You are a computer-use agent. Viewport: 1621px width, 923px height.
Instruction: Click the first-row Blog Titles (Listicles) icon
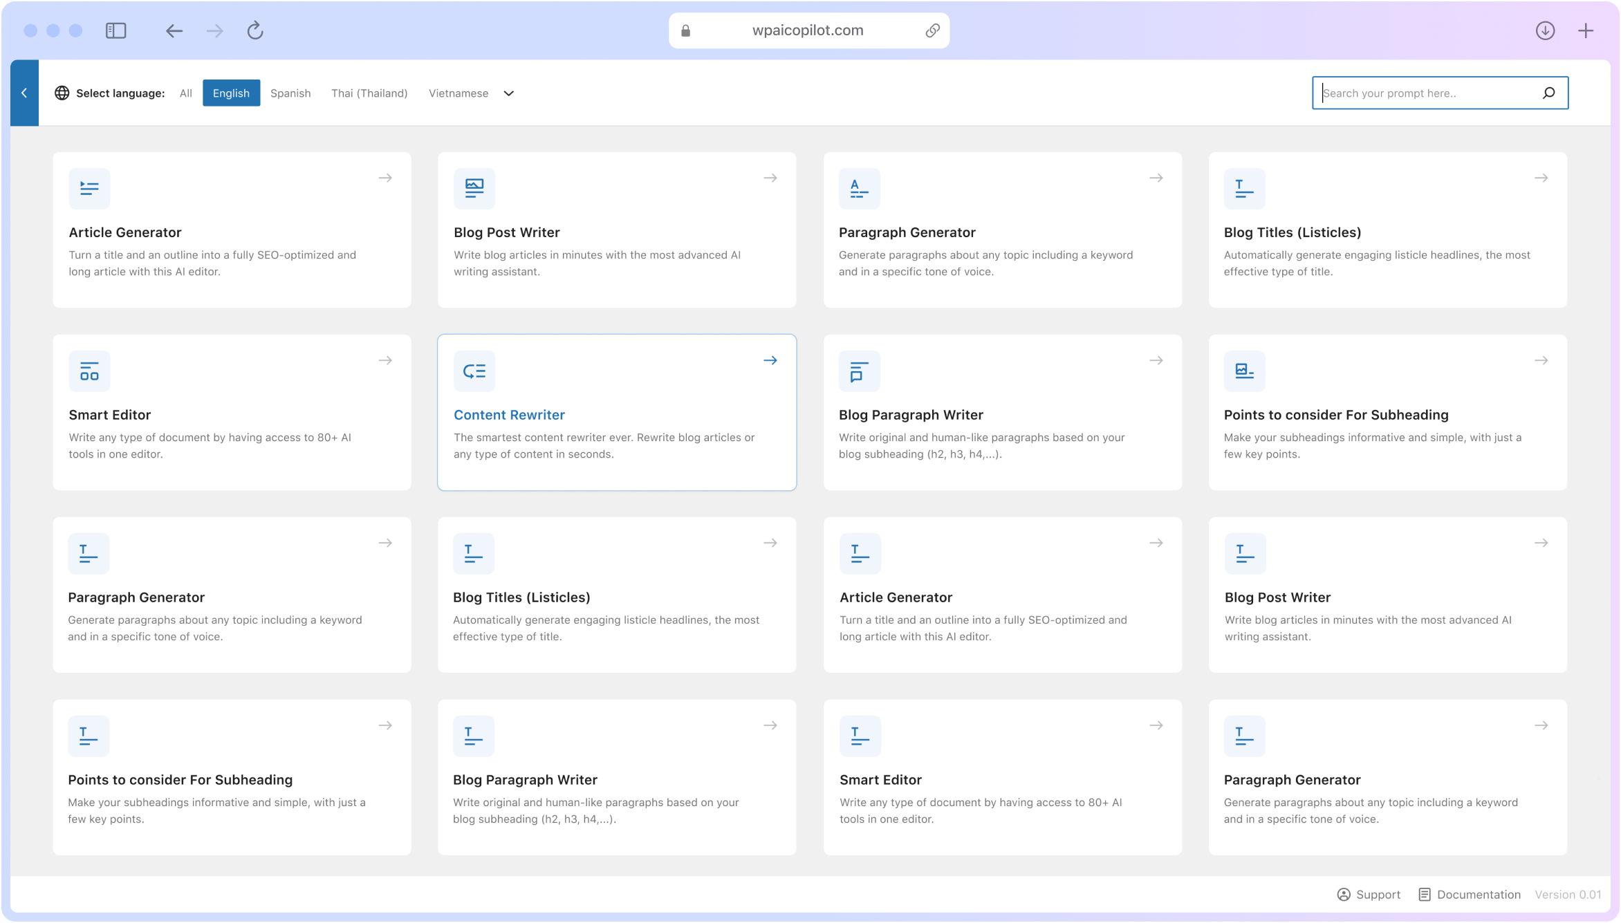[1245, 188]
